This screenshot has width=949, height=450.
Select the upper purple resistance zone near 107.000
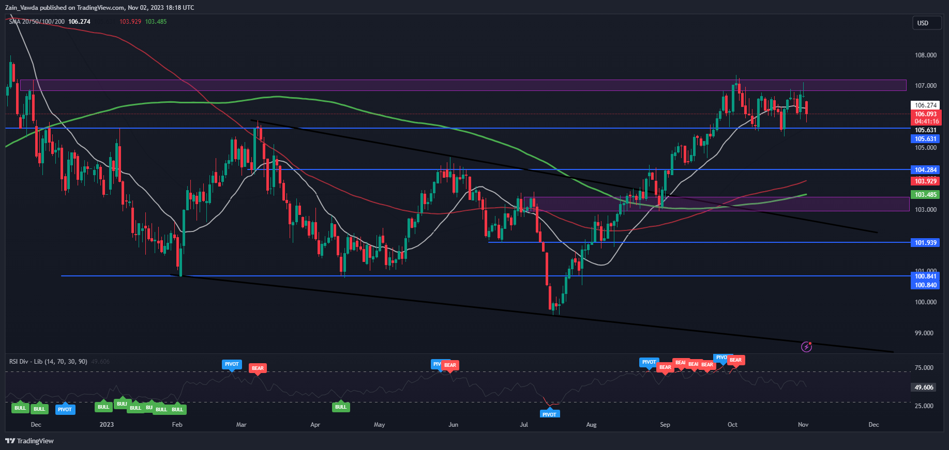[x=463, y=85]
